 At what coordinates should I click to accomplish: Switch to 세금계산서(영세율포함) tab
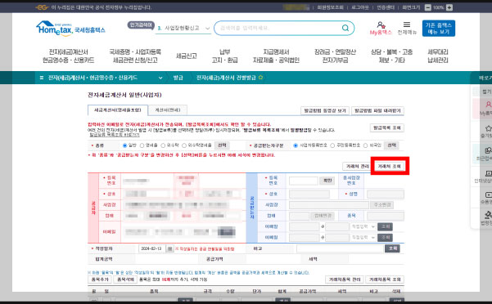[118, 110]
